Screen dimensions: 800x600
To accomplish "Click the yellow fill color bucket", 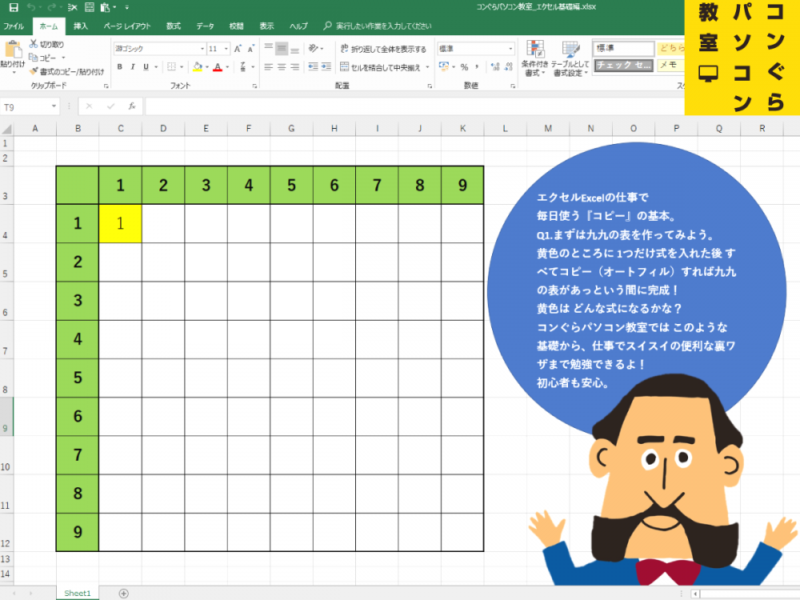I will tap(196, 67).
